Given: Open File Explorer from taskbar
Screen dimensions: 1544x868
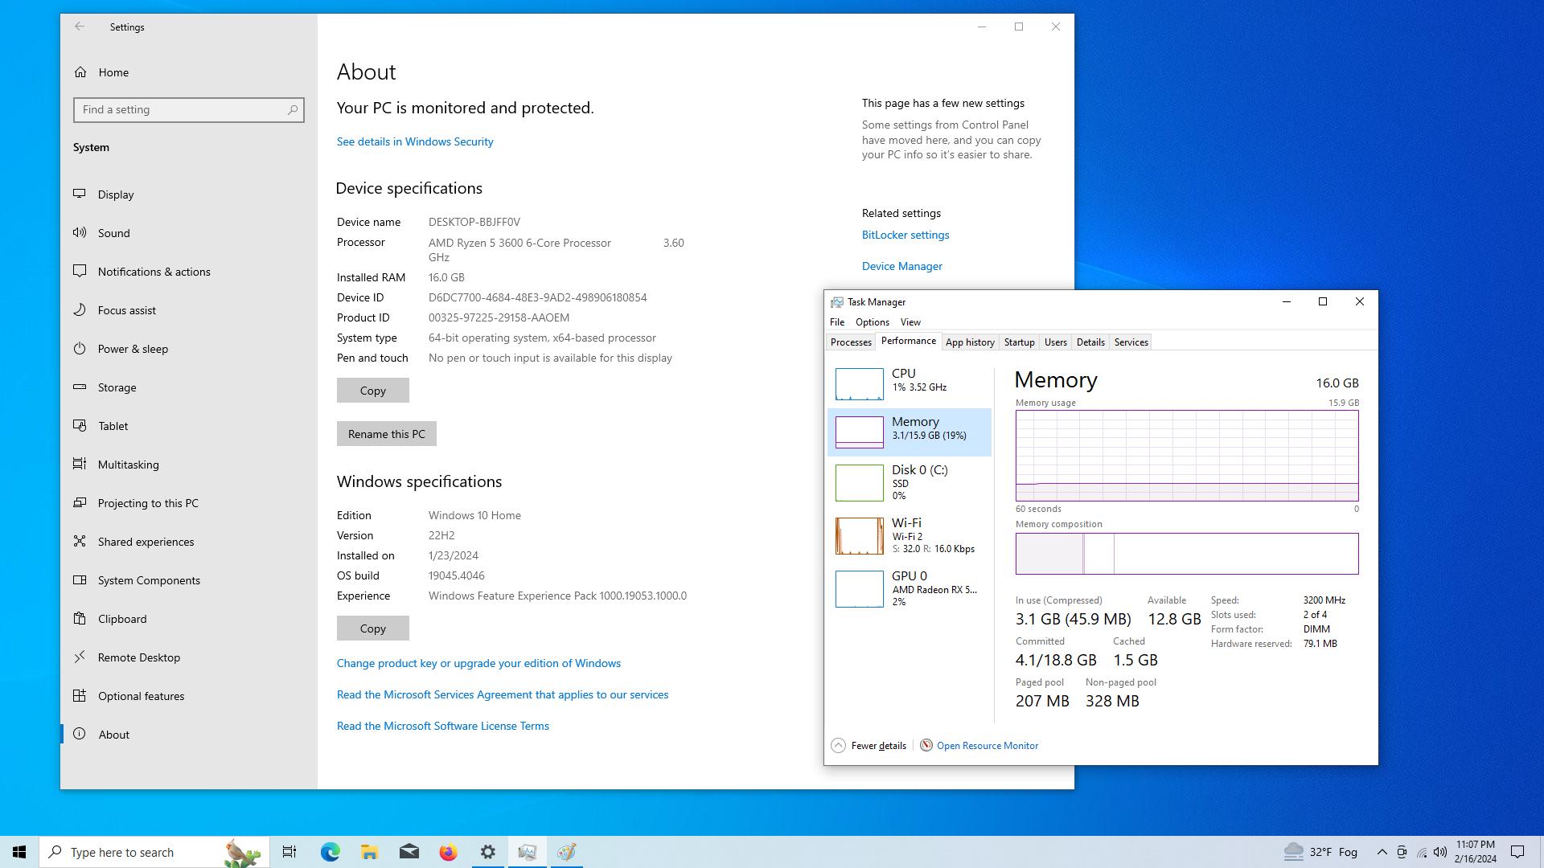Looking at the screenshot, I should [x=369, y=852].
